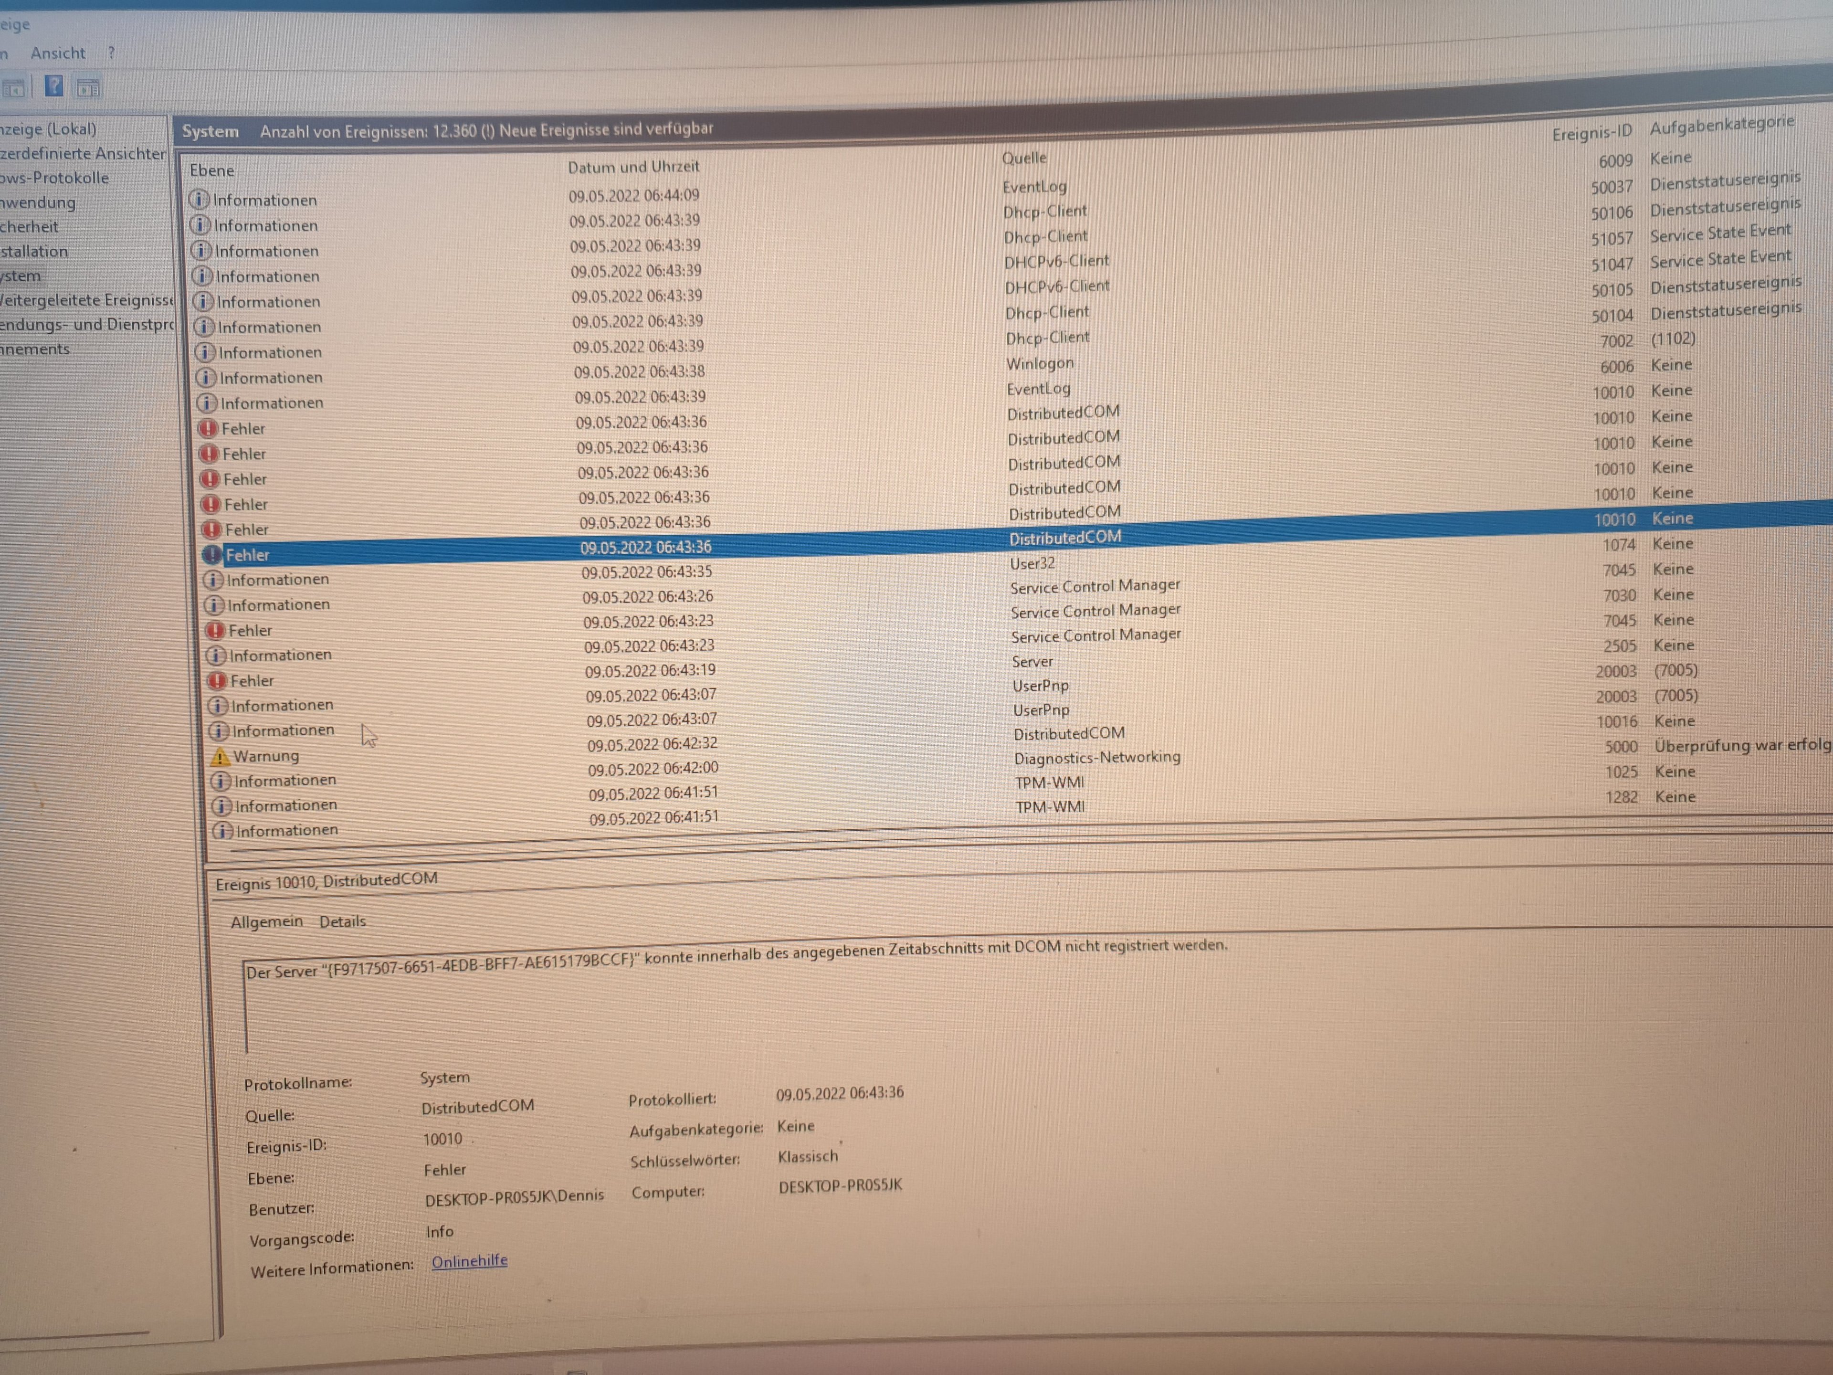This screenshot has height=1375, width=1833.
Task: Sort by Datum und Uhrzeit column
Action: click(x=633, y=167)
